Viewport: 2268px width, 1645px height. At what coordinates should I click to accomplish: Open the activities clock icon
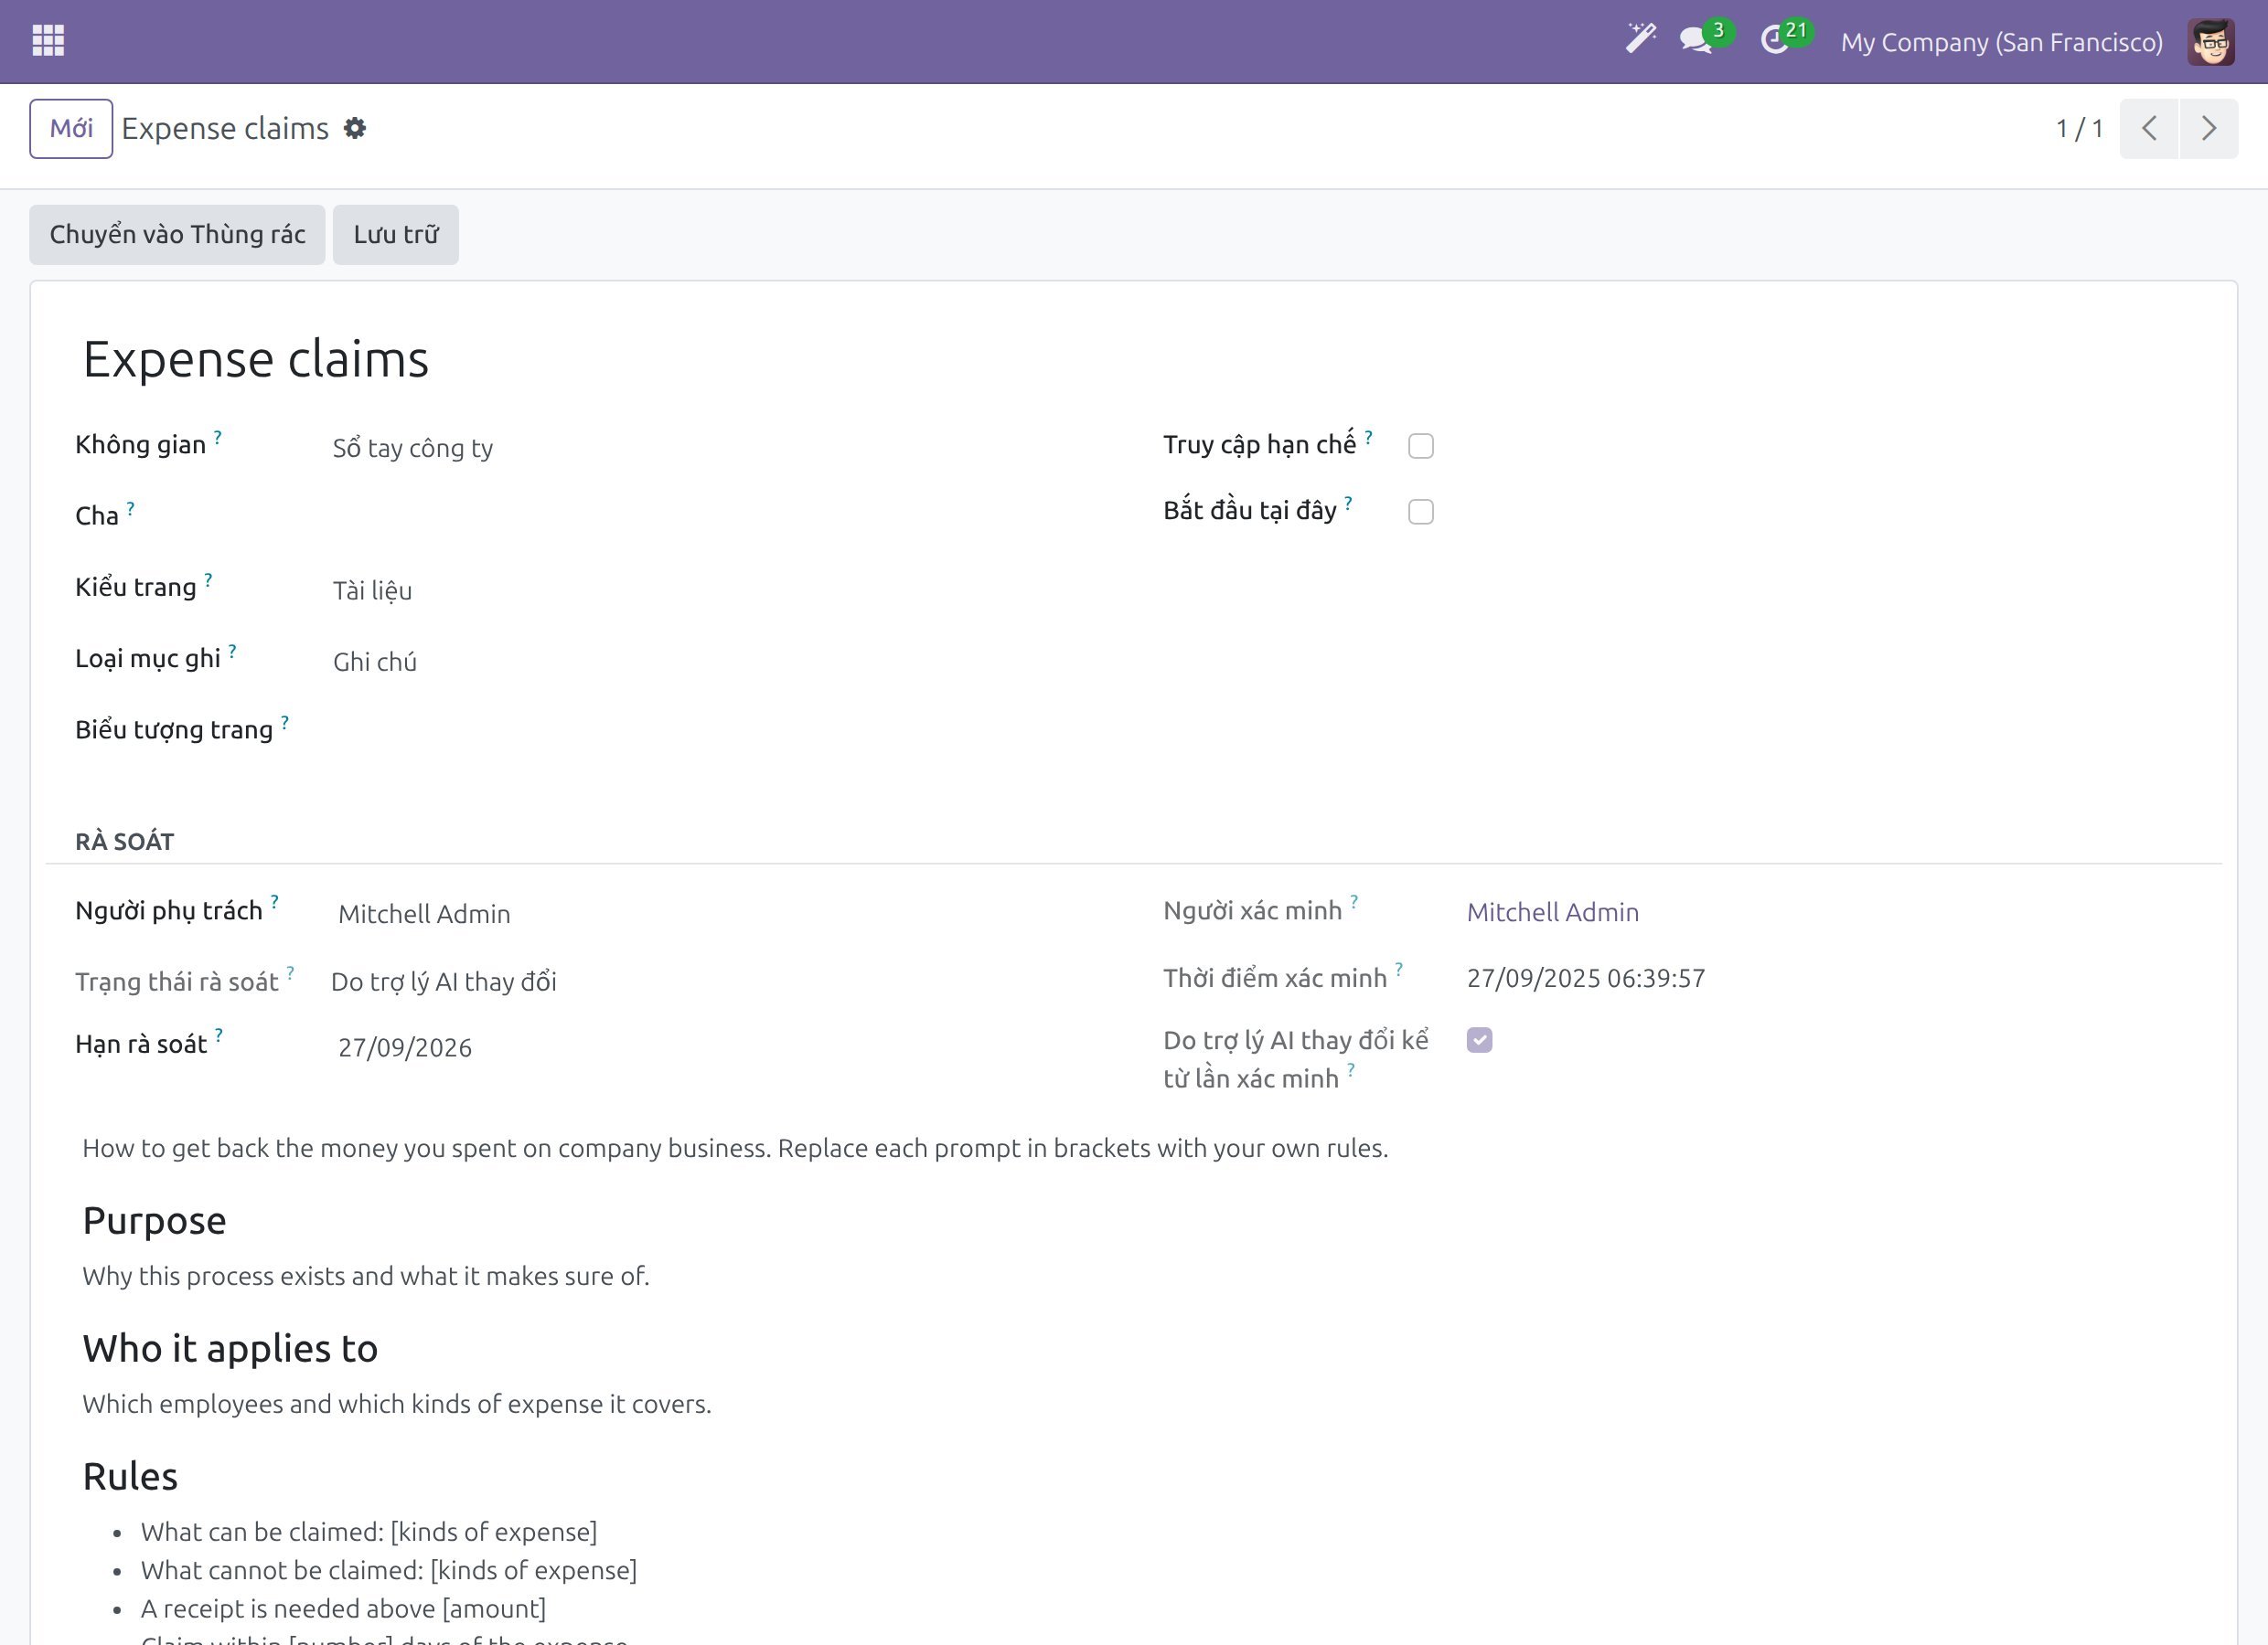pyautogui.click(x=1775, y=41)
